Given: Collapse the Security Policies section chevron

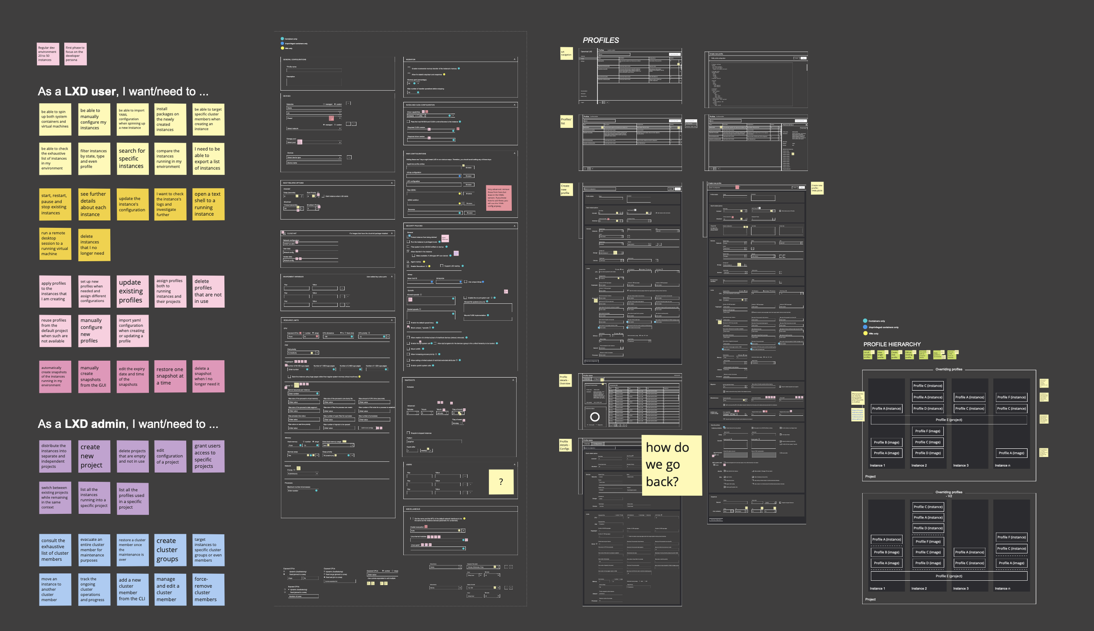Looking at the screenshot, I should coord(515,226).
